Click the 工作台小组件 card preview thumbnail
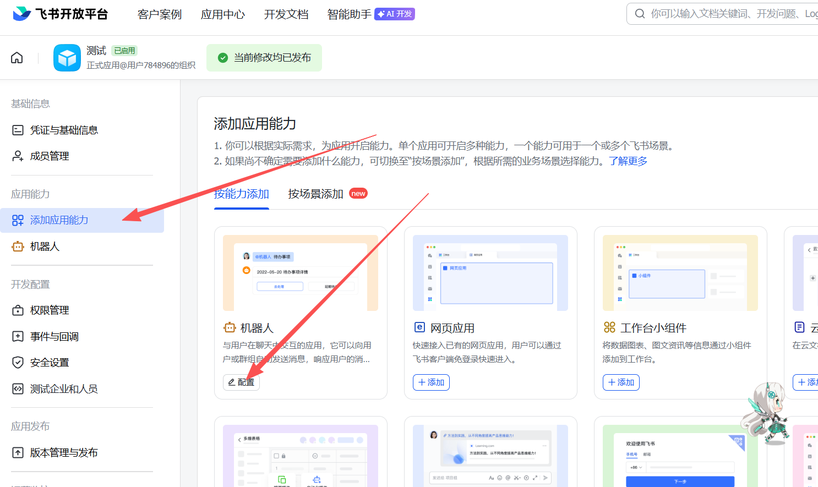The width and height of the screenshot is (818, 487). pos(680,273)
